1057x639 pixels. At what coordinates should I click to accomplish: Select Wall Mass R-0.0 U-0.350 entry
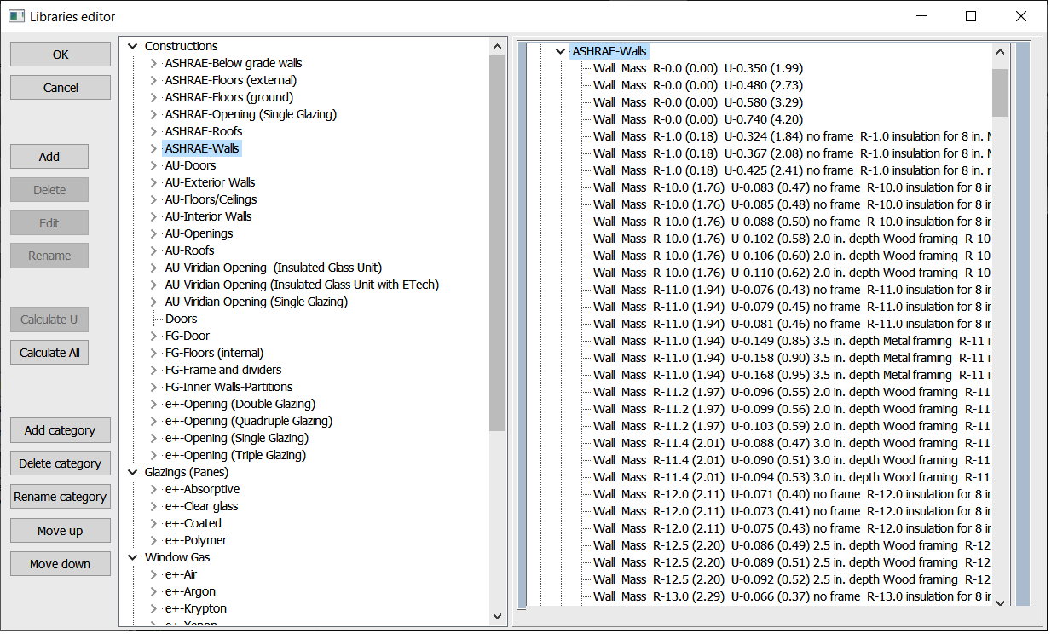(697, 68)
